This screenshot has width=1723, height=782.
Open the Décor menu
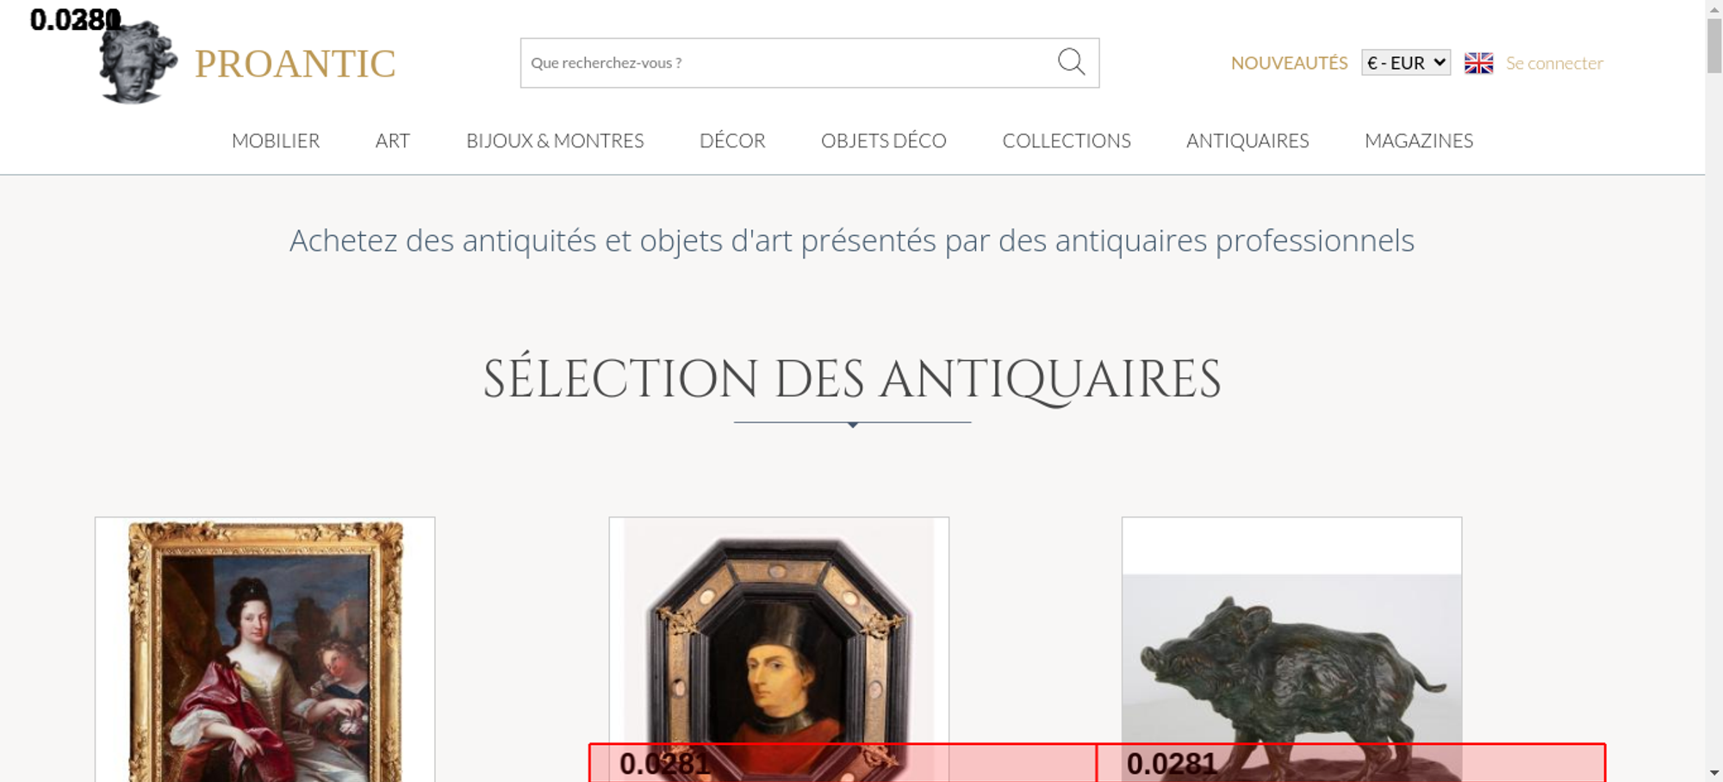732,140
